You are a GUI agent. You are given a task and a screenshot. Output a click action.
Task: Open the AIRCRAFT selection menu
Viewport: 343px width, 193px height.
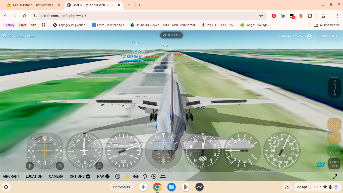point(11,176)
